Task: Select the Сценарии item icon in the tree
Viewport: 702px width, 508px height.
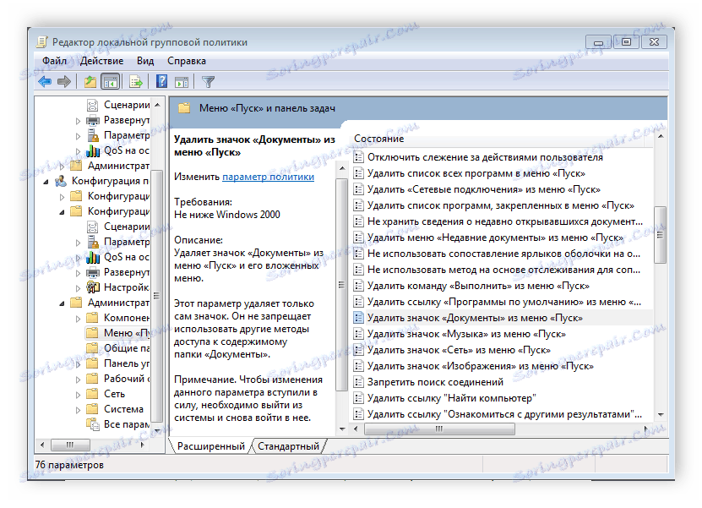Action: click(93, 103)
